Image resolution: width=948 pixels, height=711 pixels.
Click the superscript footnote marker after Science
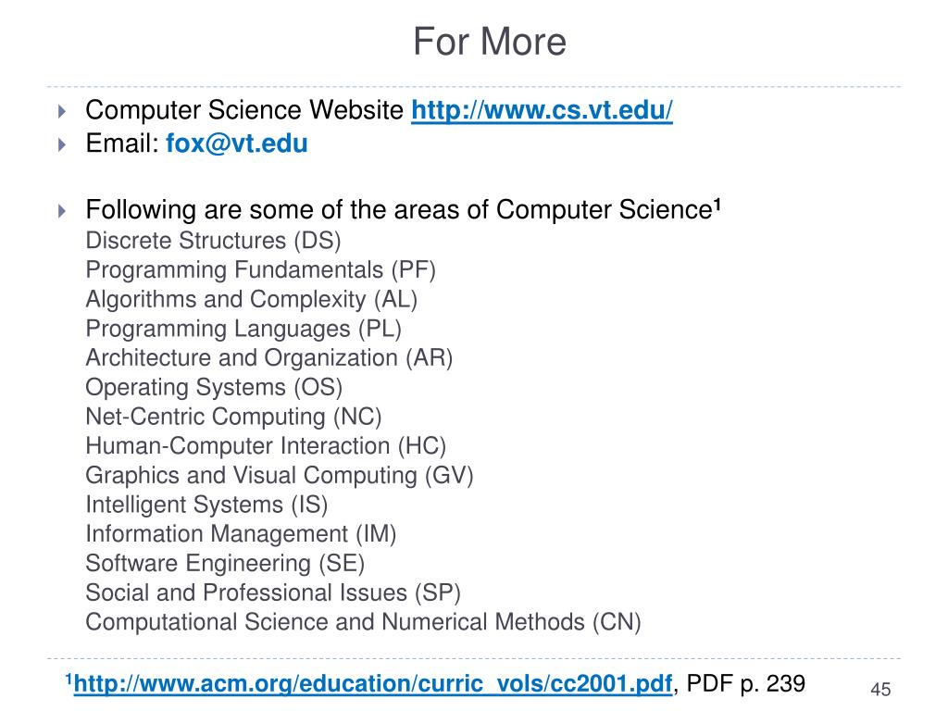tap(717, 204)
